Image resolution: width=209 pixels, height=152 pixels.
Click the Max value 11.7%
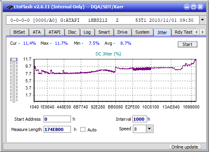coord(61,43)
